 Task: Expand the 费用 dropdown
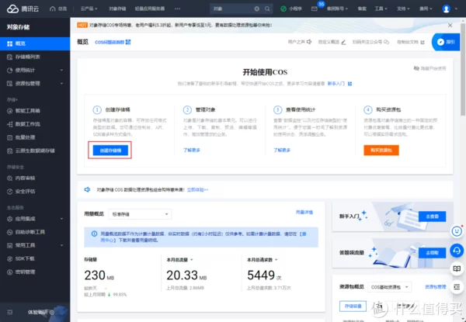pyautogui.click(x=426, y=9)
